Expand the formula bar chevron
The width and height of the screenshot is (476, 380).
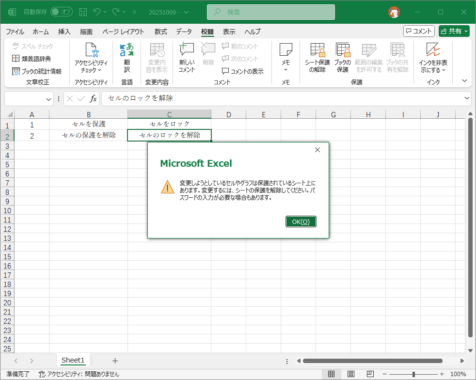tap(467, 98)
